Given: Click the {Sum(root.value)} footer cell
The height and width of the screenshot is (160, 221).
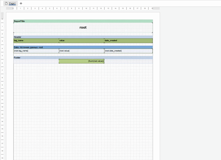Looking at the screenshot, I should (81, 61).
